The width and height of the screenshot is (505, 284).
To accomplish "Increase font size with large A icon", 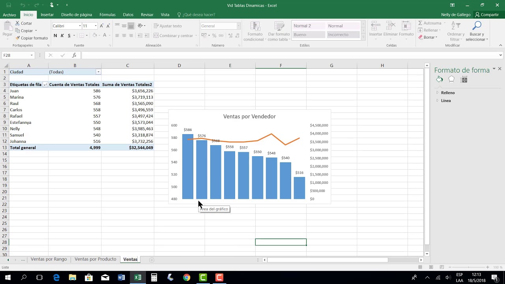I will click(101, 26).
